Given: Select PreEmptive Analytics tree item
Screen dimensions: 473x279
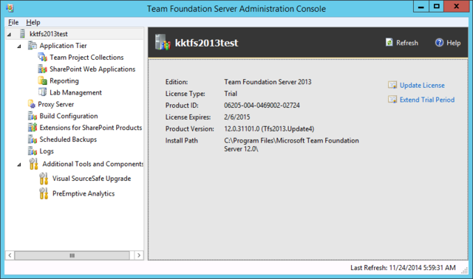Looking at the screenshot, I should click(84, 193).
